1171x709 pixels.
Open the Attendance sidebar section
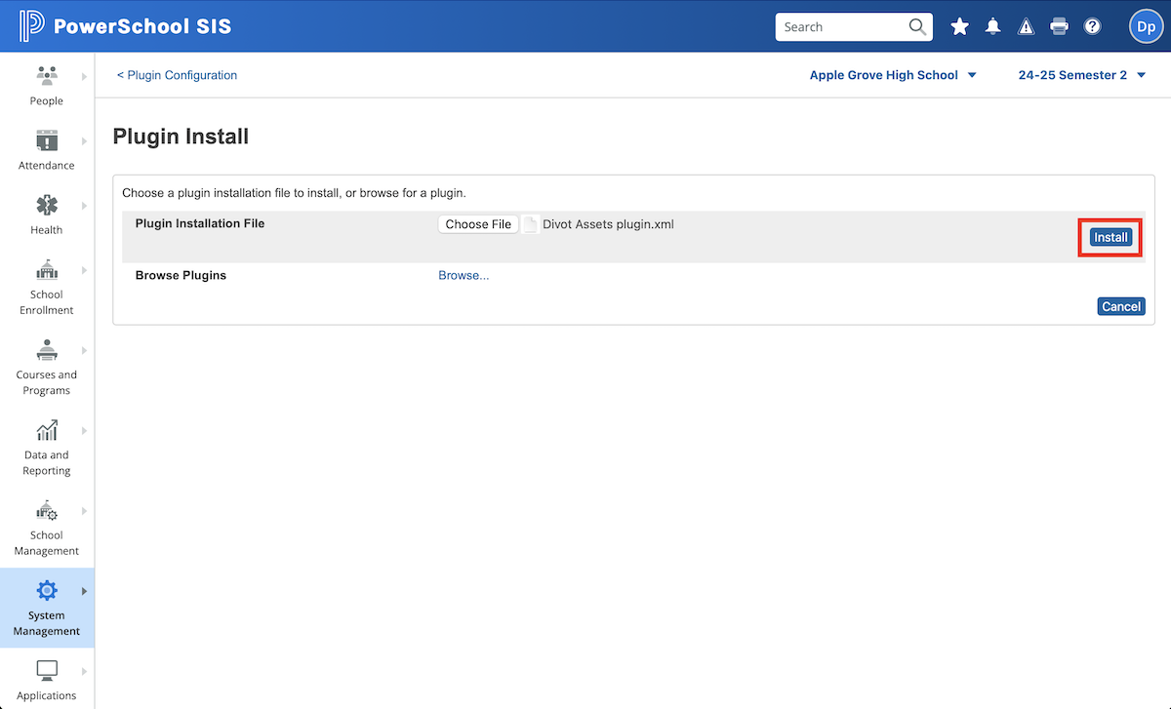[x=47, y=149]
